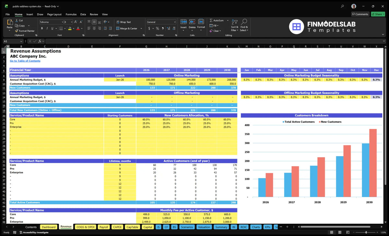Click the Delete cells icon
This screenshot has width=389, height=236.
click(x=192, y=22)
